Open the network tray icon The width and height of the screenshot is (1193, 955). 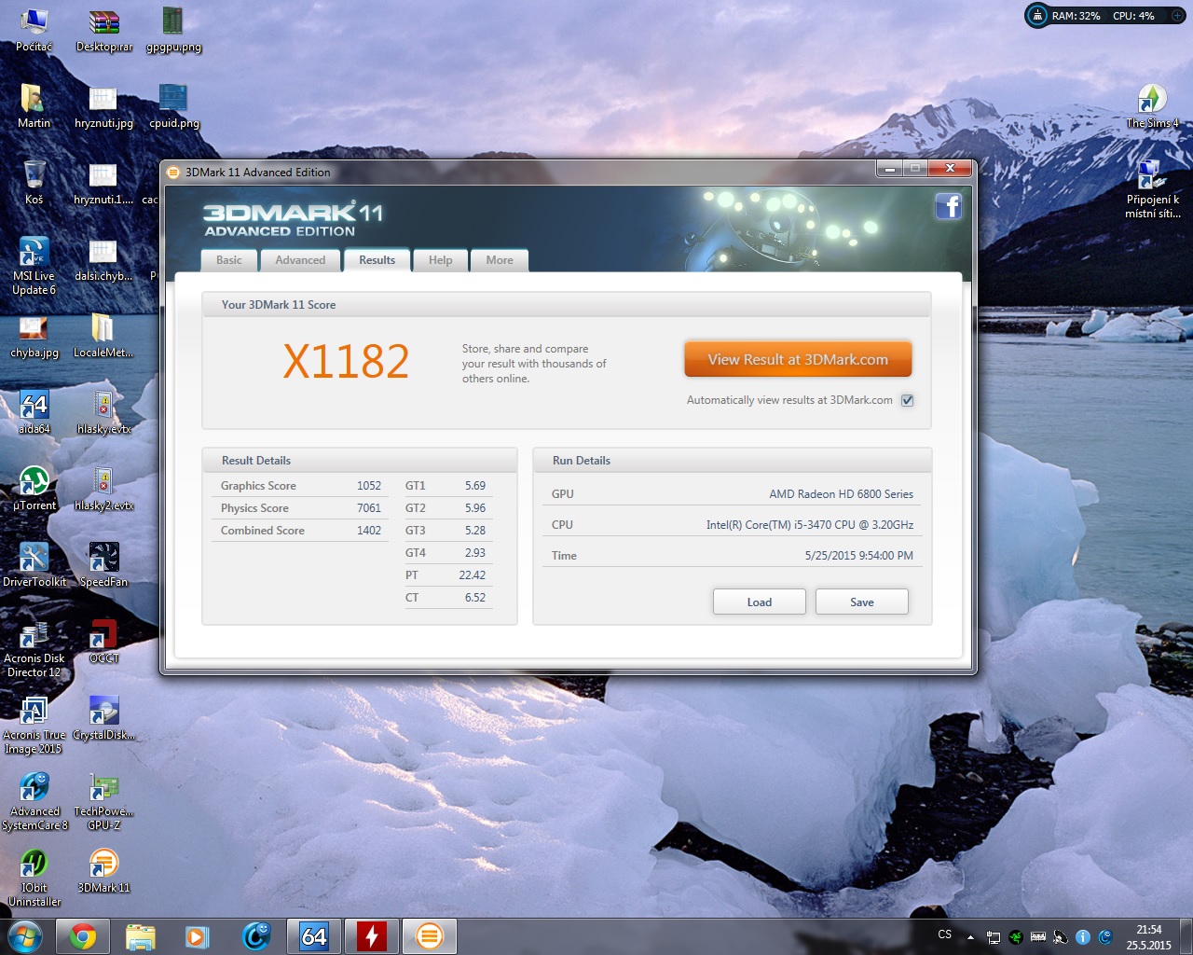pyautogui.click(x=994, y=937)
